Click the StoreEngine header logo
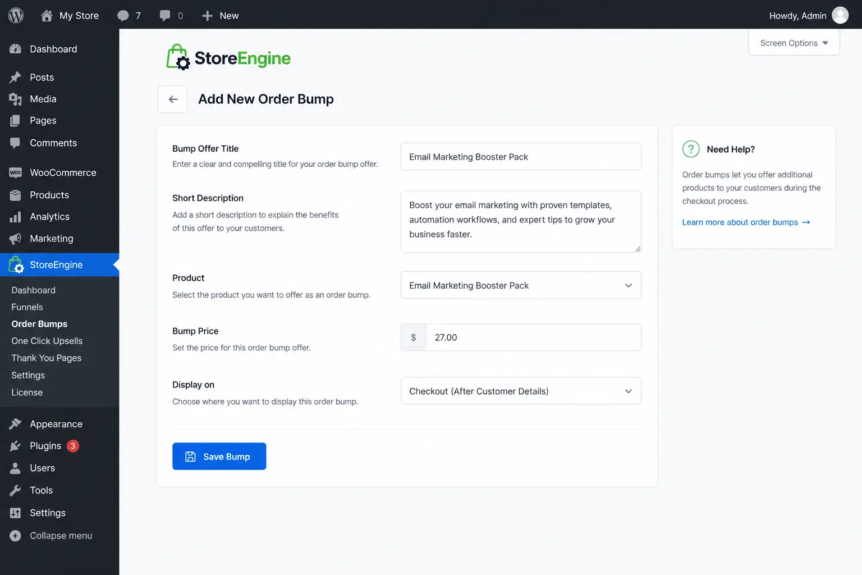The height and width of the screenshot is (575, 862). (x=228, y=57)
